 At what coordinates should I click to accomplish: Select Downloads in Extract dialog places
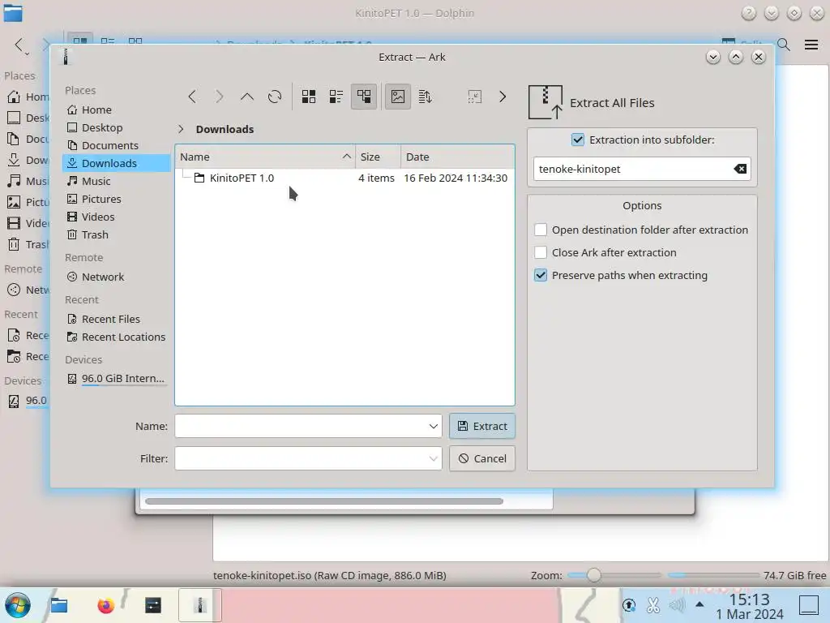117,163
